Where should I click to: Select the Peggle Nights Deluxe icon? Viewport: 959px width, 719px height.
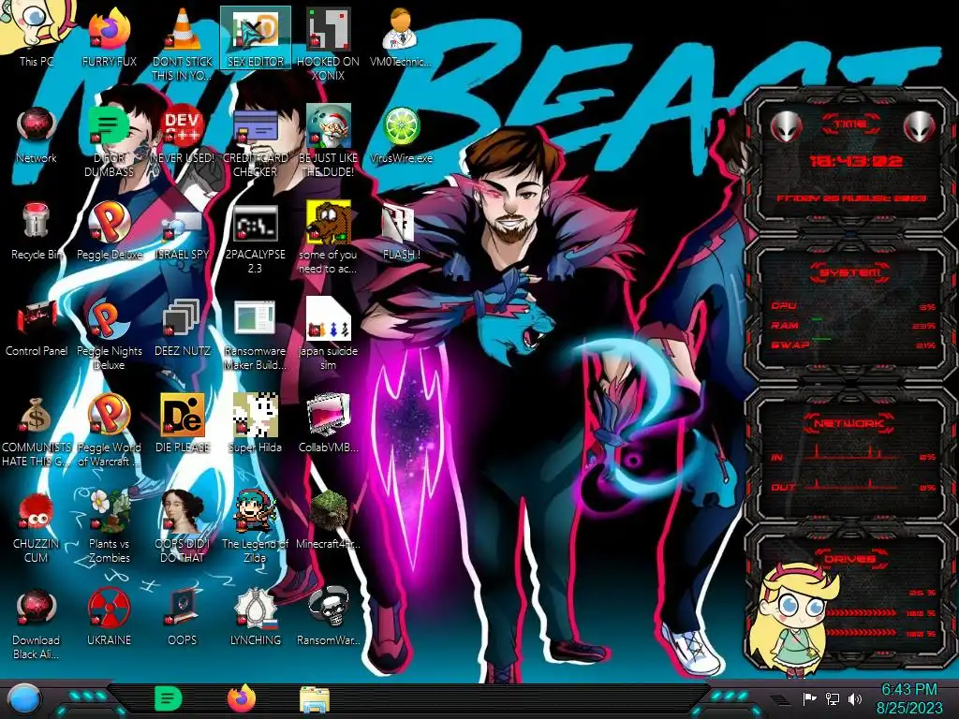(x=109, y=334)
